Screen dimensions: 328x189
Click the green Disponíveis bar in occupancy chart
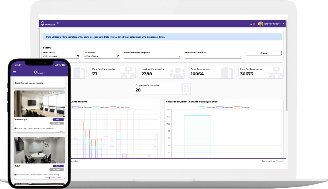(197, 137)
